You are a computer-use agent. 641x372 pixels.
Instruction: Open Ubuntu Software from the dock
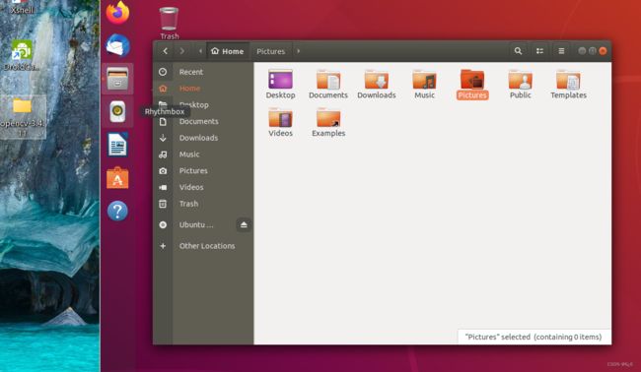(x=117, y=178)
